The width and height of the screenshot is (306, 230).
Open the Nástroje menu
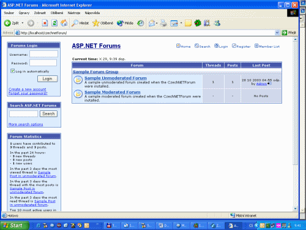click(74, 13)
